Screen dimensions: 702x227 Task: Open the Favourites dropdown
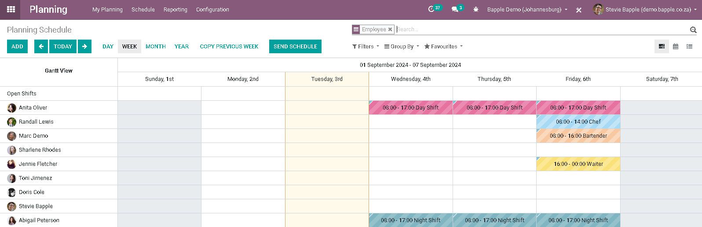(x=443, y=47)
